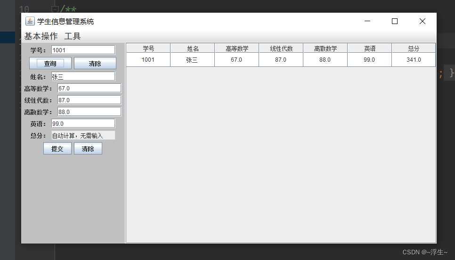Click the 离散数学 column header
Viewport: 455px width, 260px height.
(325, 48)
